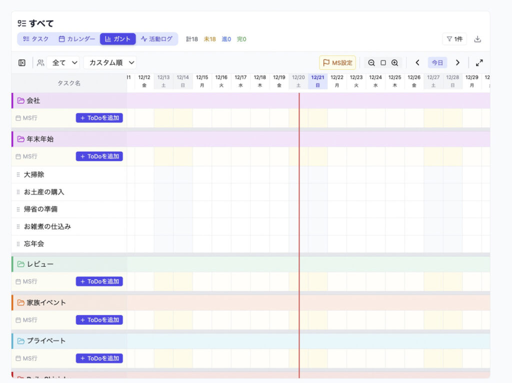
Task: Switch to the タスク tab
Action: coord(36,39)
